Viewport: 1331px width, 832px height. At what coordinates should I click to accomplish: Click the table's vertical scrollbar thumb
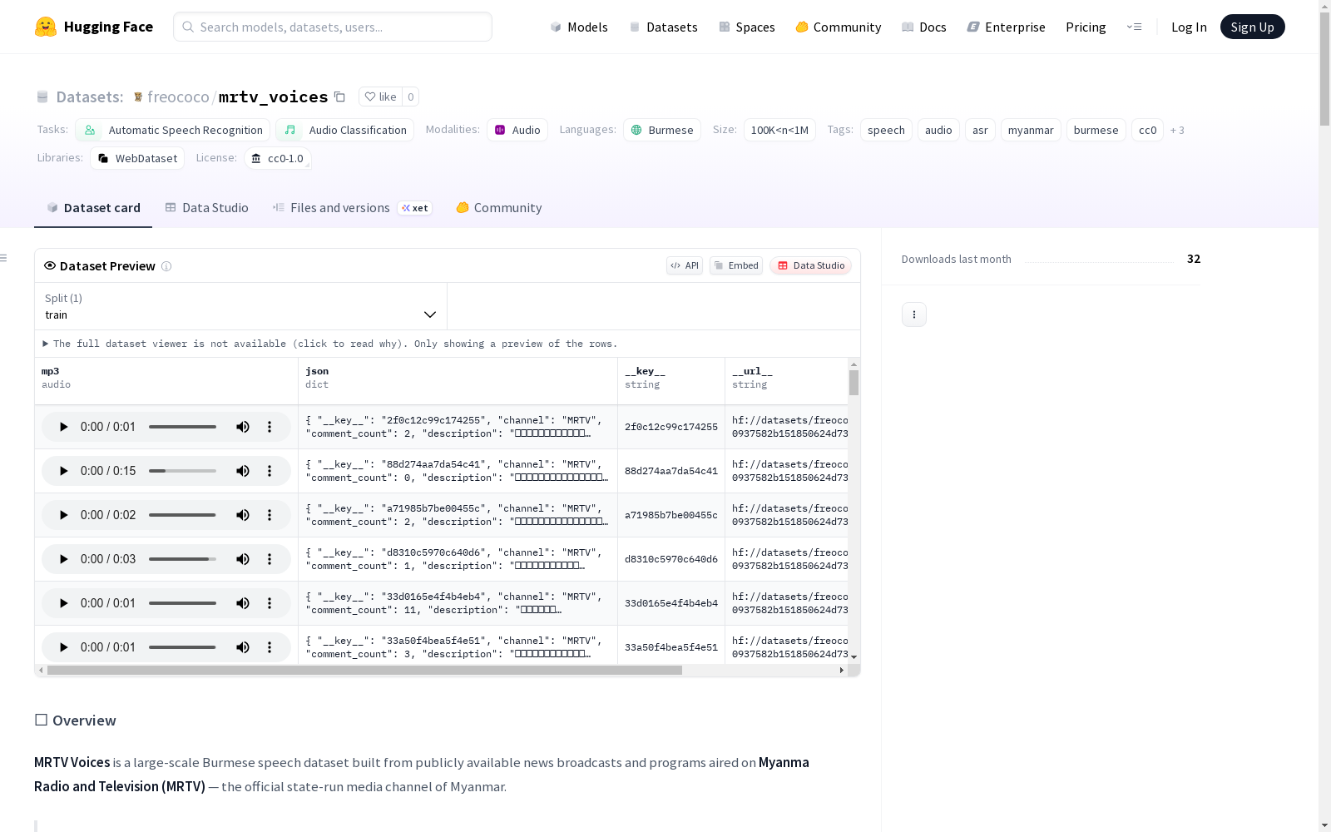(854, 383)
